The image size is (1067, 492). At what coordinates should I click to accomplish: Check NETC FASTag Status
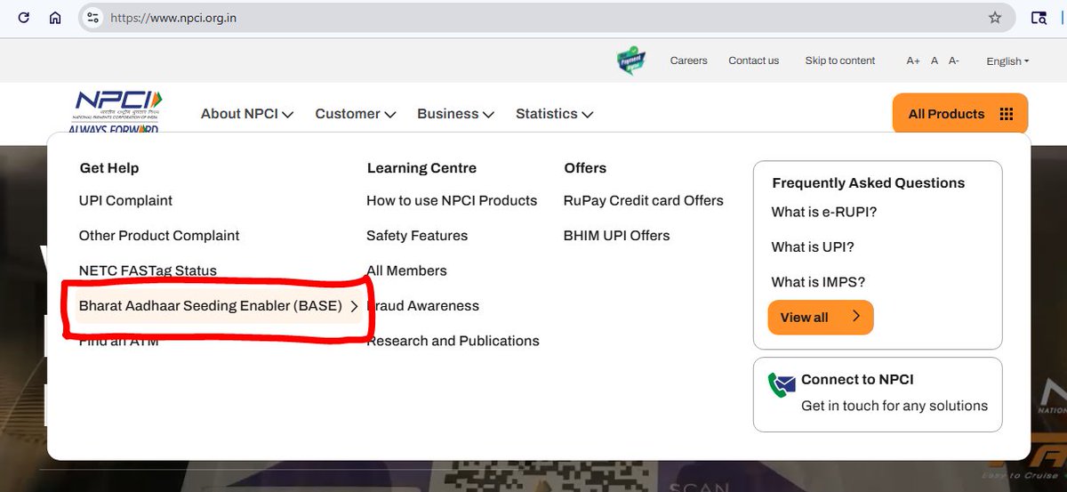[148, 270]
